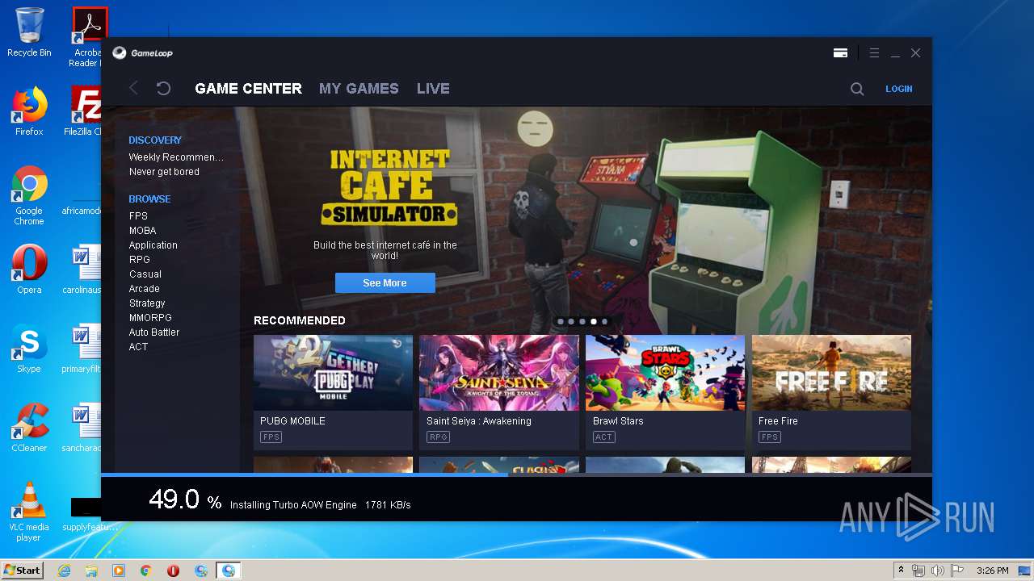
Task: Click the FPS tag under PUBG MOBILE
Action: (271, 437)
